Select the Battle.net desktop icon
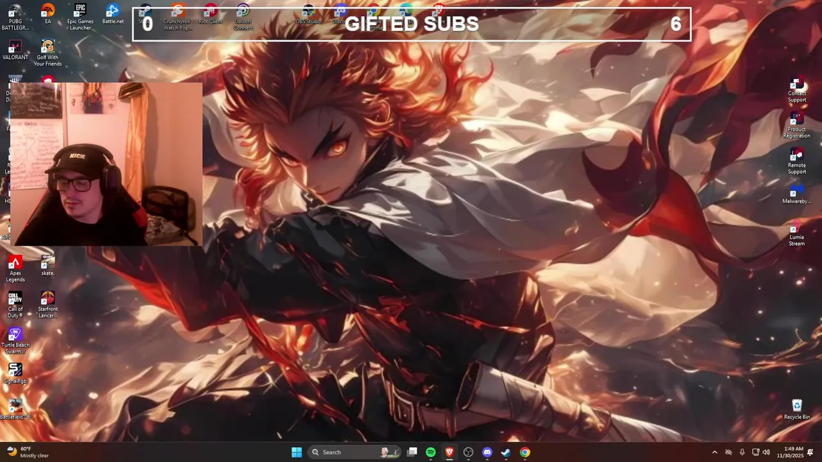This screenshot has height=462, width=822. click(113, 14)
